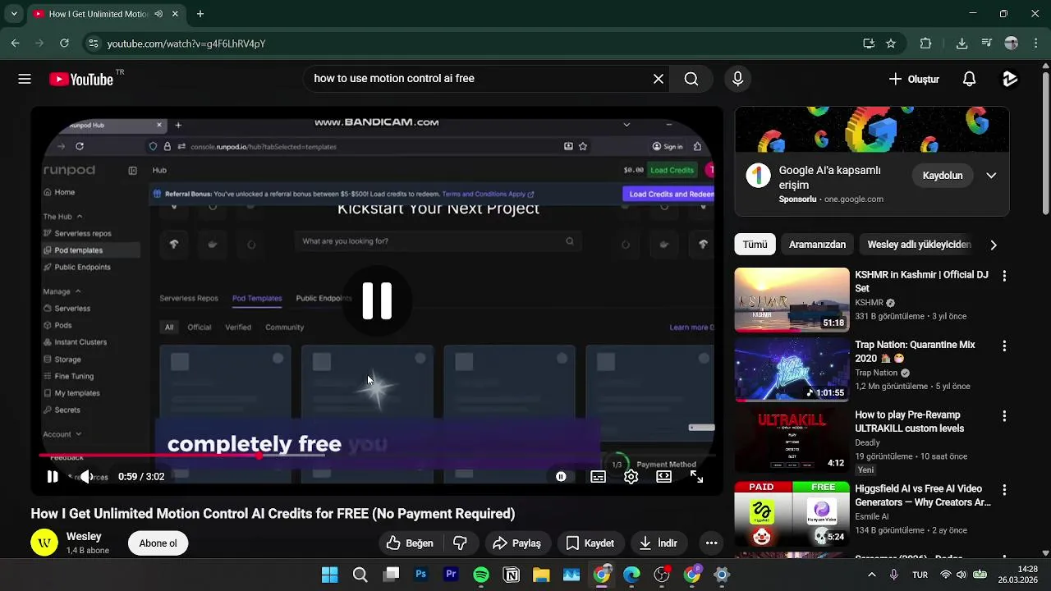This screenshot has height=591, width=1051.
Task: Mute the tab via its audio icon
Action: point(158,14)
